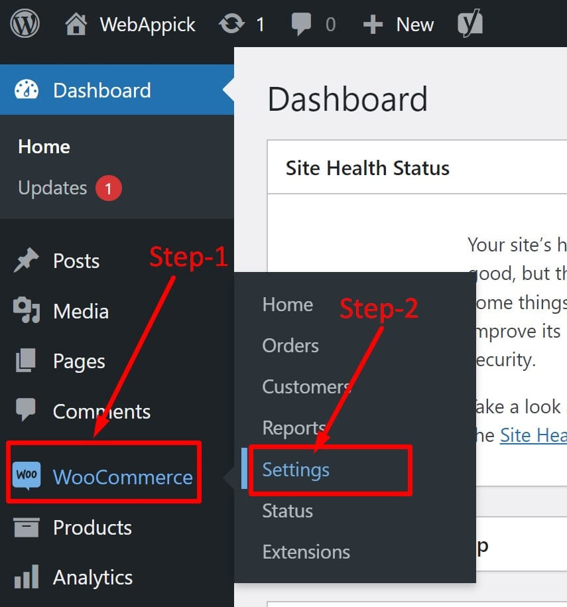Open the New content dropdown
Viewport: 567px width, 607px height.
coord(399,25)
